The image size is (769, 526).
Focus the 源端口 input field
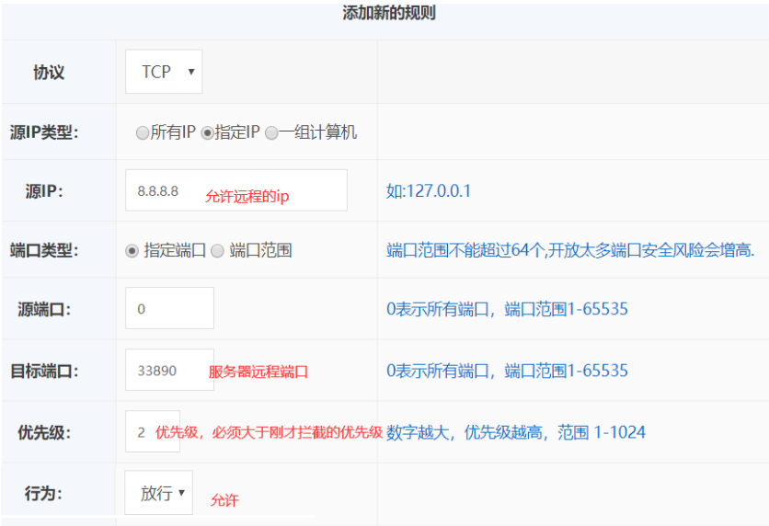coord(169,309)
